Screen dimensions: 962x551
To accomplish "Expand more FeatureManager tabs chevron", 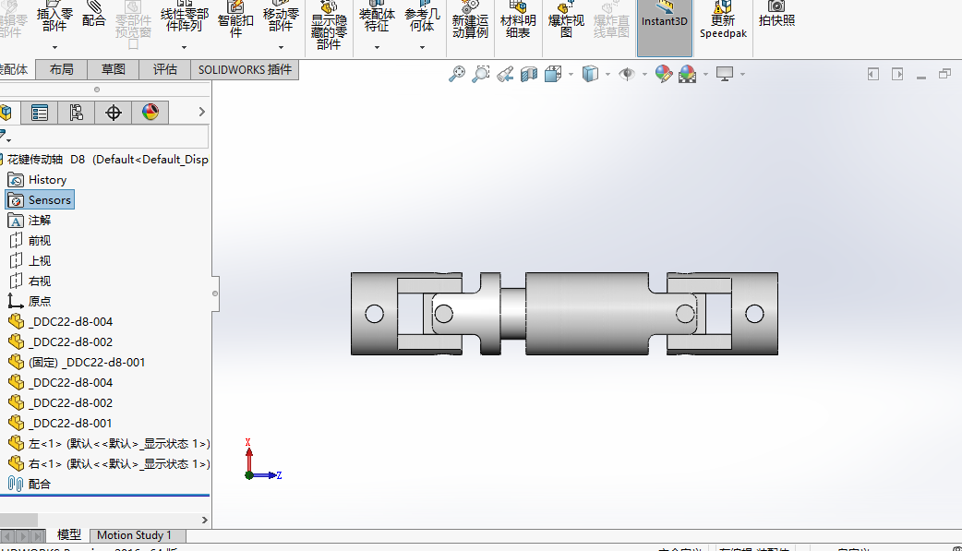I will pyautogui.click(x=201, y=112).
